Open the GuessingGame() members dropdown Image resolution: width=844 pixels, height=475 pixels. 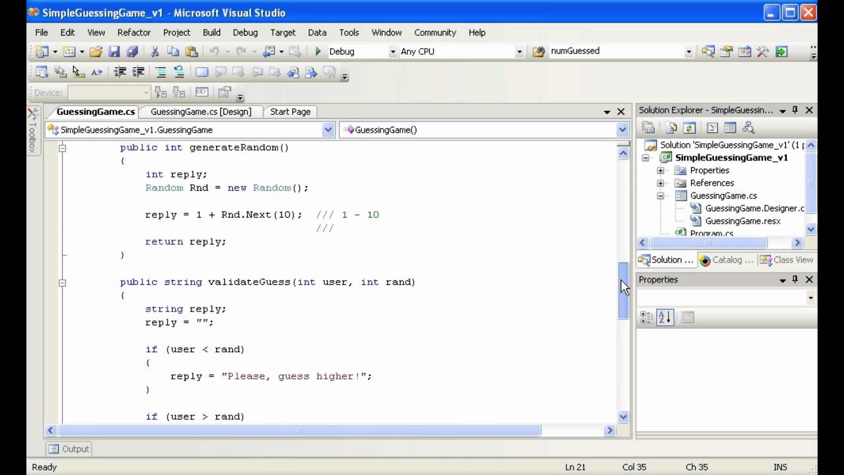point(622,130)
